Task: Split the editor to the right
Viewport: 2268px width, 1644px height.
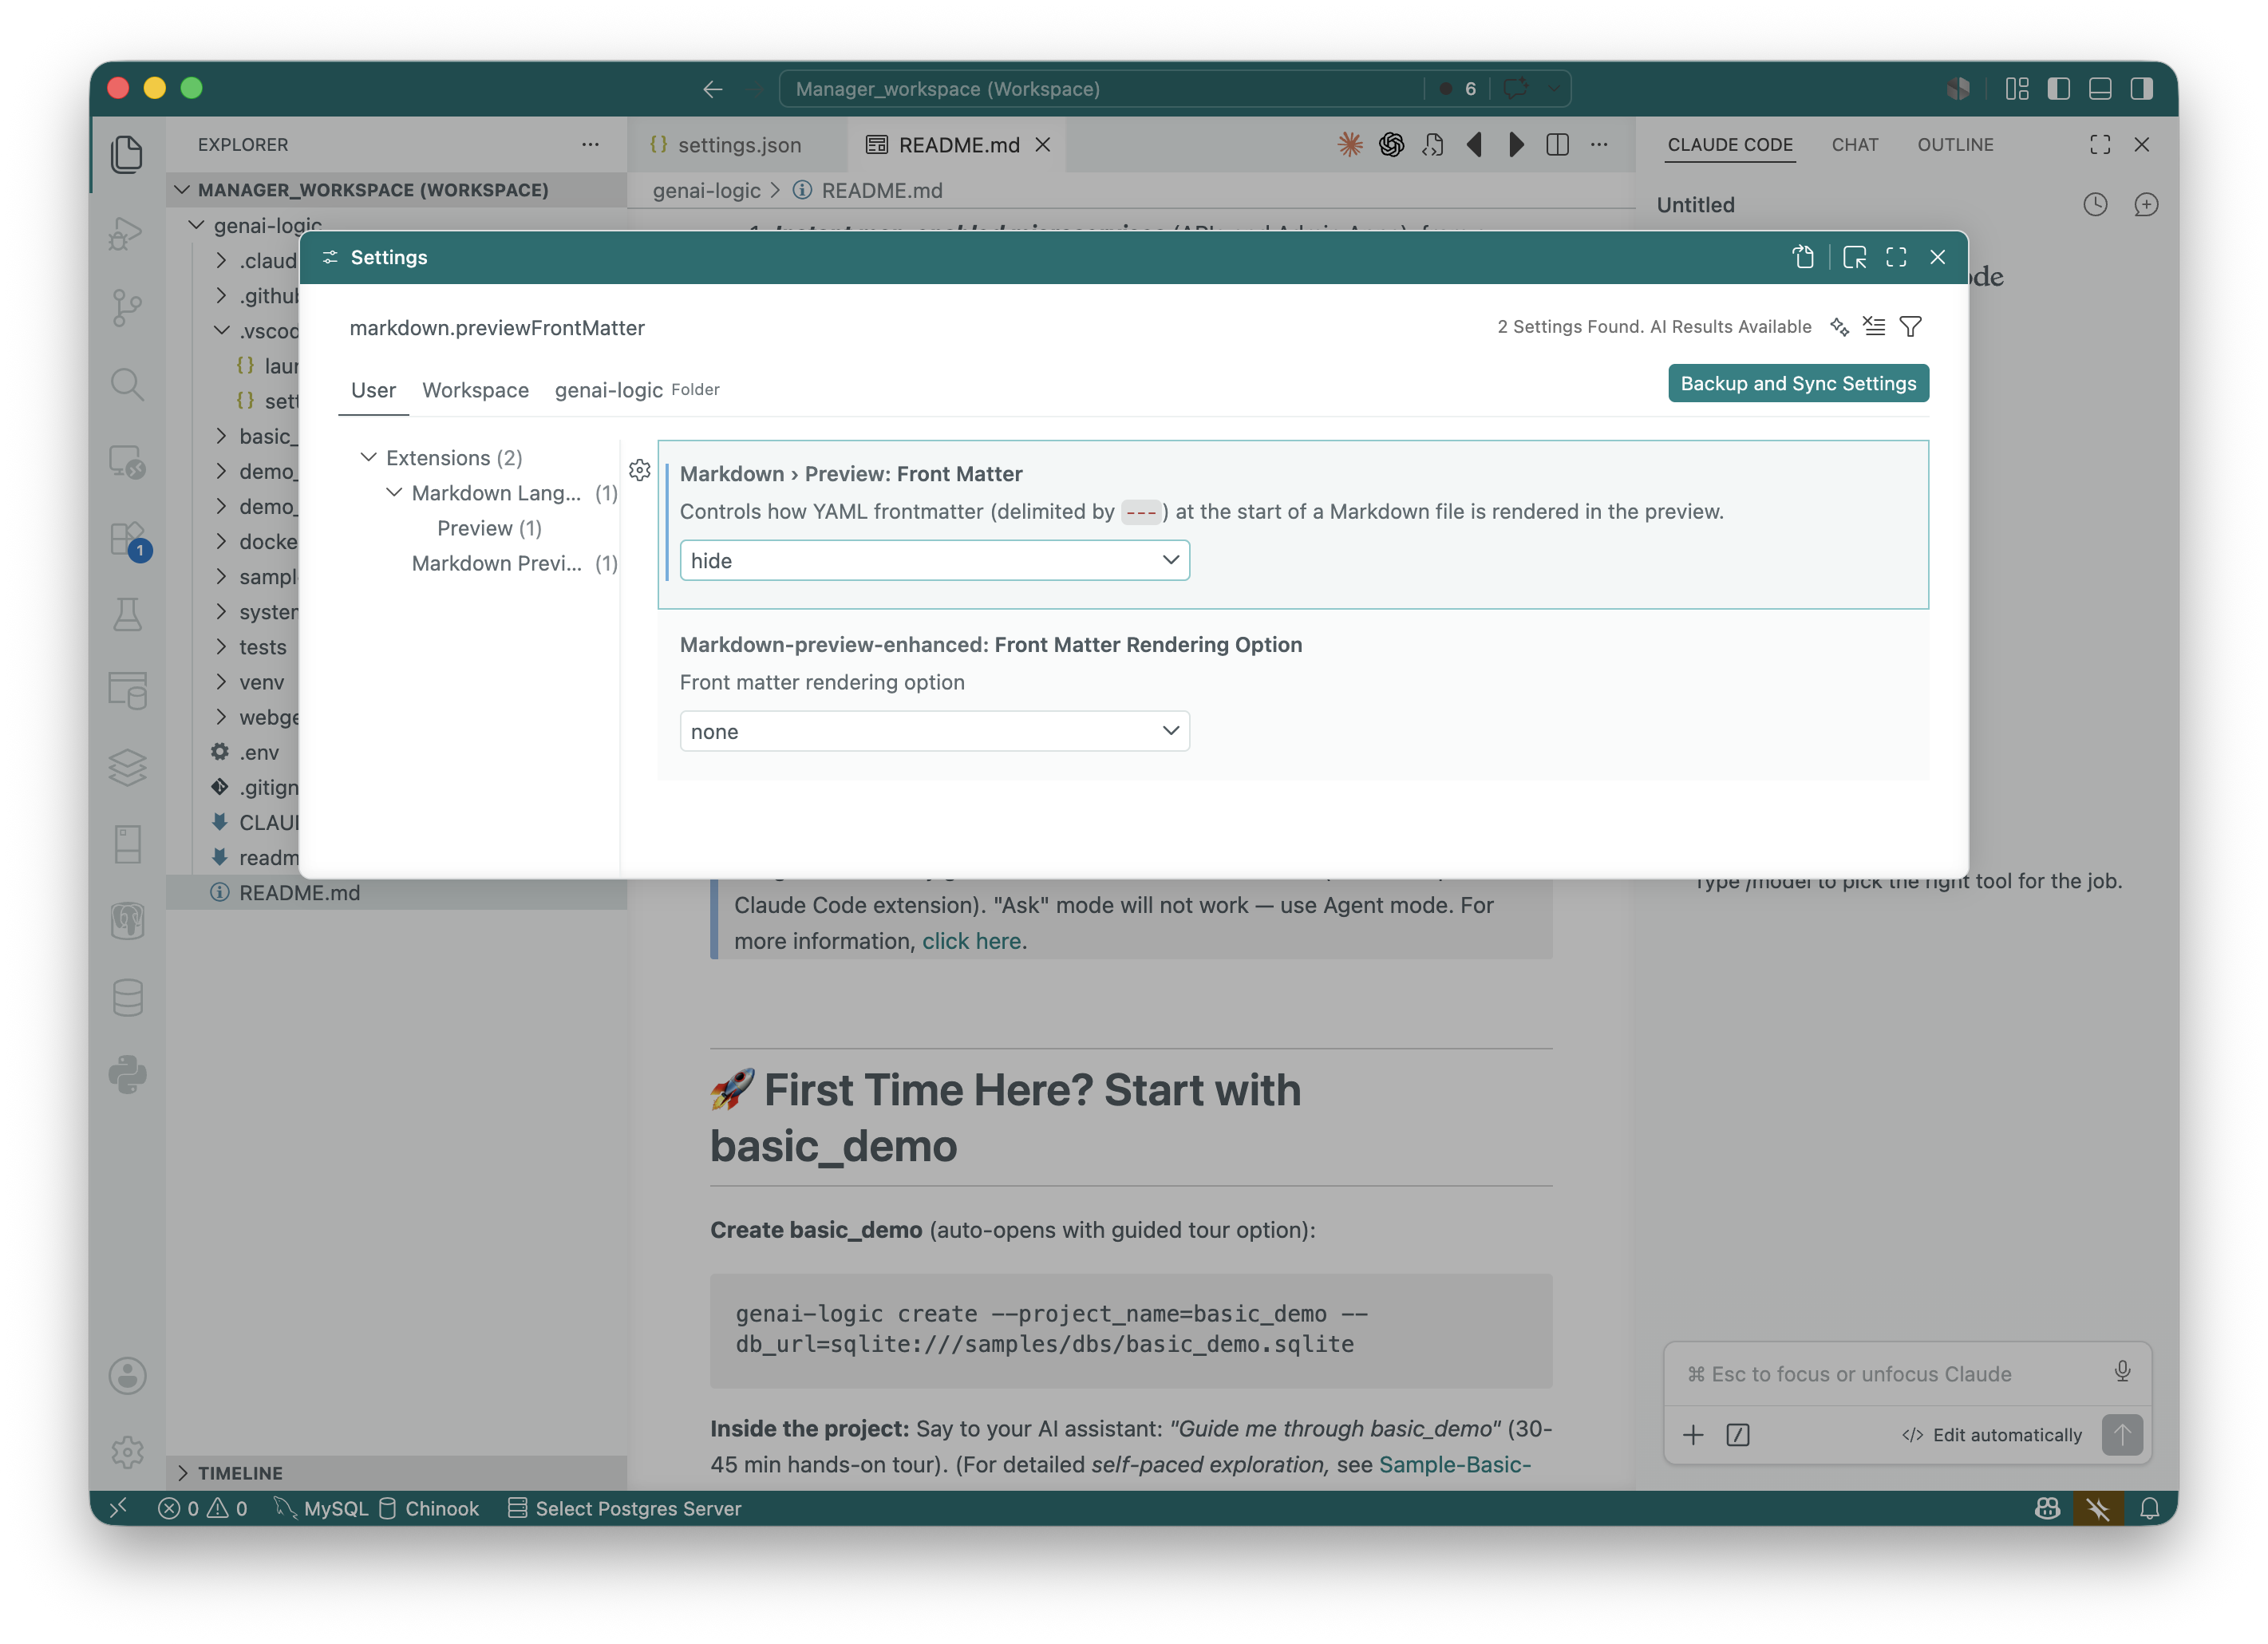Action: (1557, 145)
